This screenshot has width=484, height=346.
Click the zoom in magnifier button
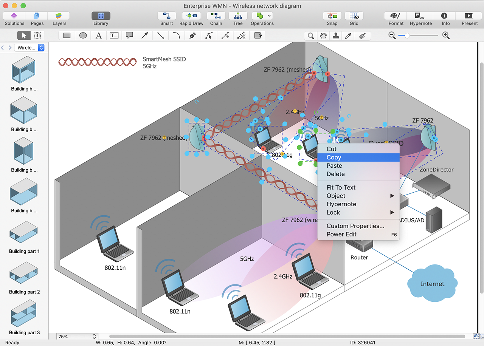[x=446, y=36]
